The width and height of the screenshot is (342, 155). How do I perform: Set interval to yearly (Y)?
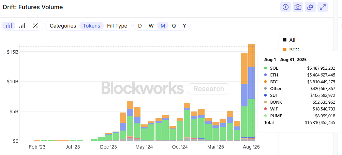coord(184,25)
